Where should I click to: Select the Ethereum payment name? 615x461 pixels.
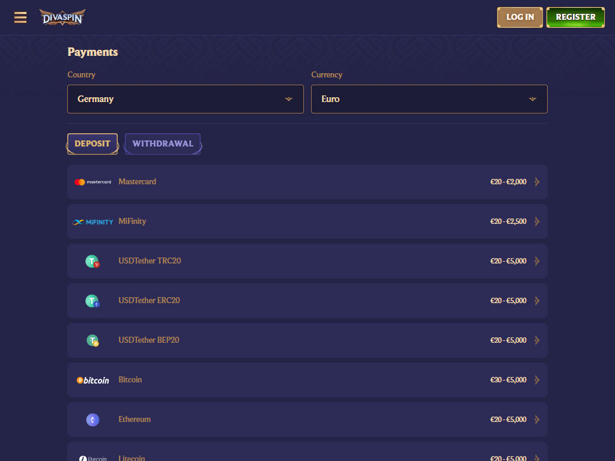pos(135,419)
